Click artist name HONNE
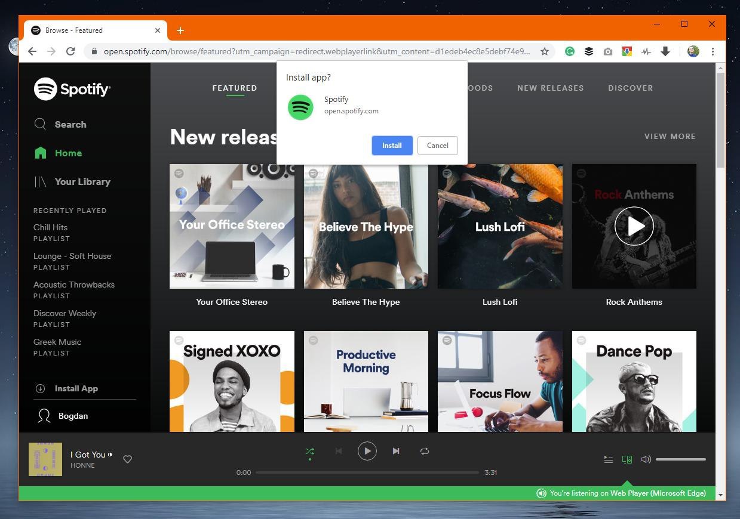The image size is (740, 519). click(82, 465)
